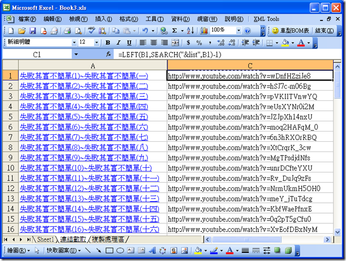Apply currency style dollar icon

188,43
